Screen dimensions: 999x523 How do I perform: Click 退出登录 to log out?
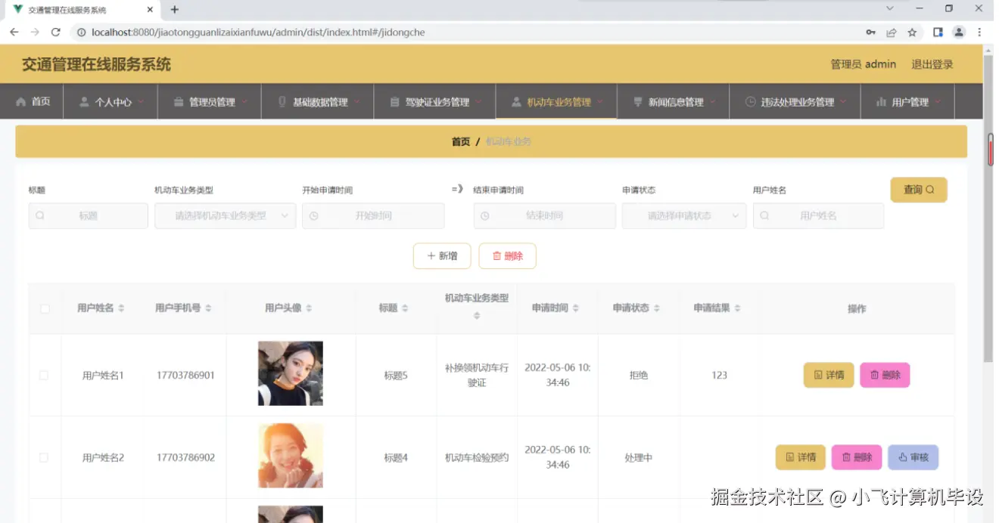(x=932, y=64)
